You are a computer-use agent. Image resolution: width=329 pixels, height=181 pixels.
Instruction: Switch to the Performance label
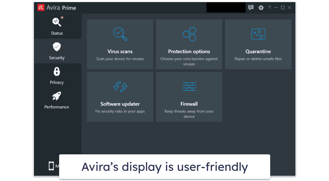[57, 107]
